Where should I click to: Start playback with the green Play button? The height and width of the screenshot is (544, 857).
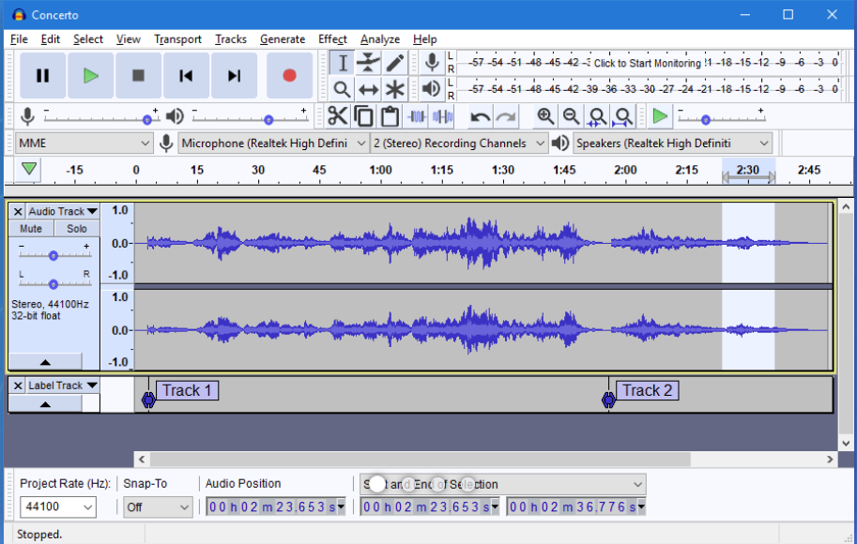91,75
